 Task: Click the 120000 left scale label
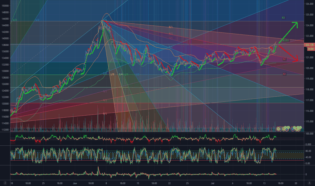point(5,103)
